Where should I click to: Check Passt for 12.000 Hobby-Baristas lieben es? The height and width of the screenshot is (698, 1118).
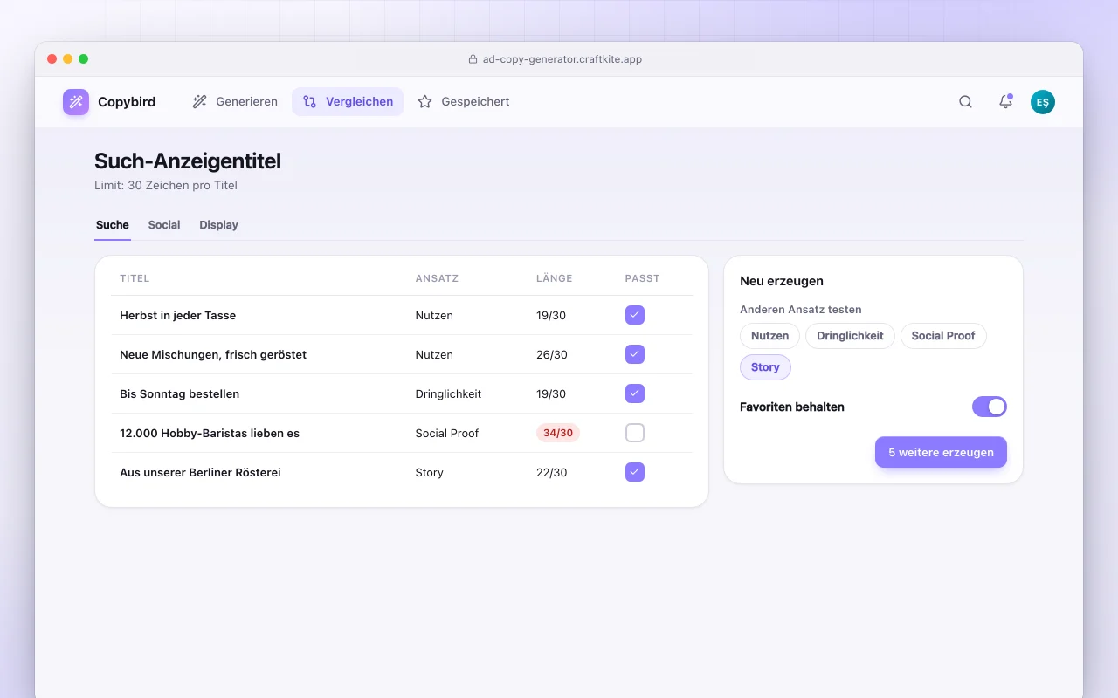tap(635, 433)
